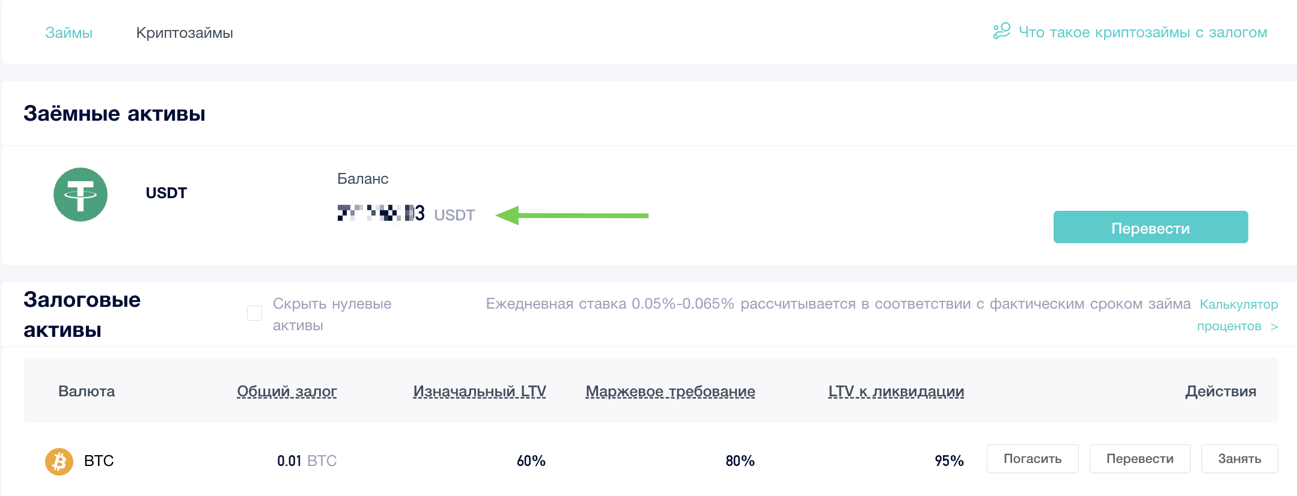Switch to the Займы tab
The width and height of the screenshot is (1297, 496).
point(69,32)
